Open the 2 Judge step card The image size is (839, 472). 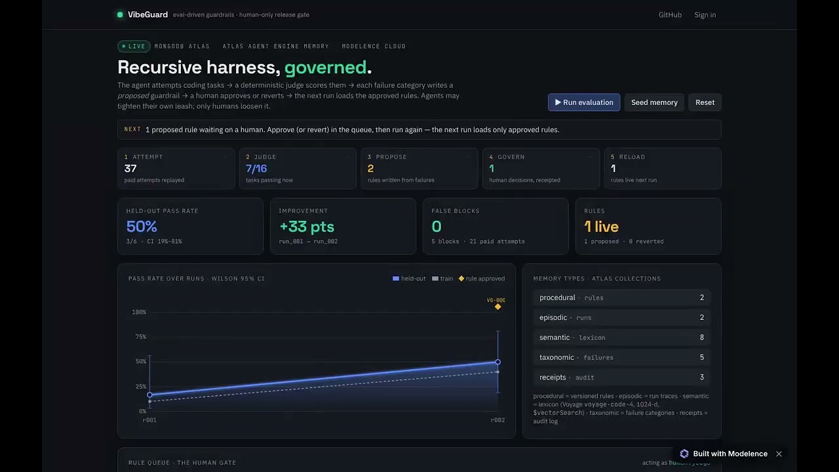point(298,168)
